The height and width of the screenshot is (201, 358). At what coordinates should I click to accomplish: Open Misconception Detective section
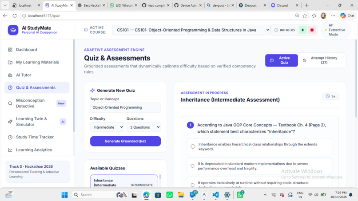37,103
